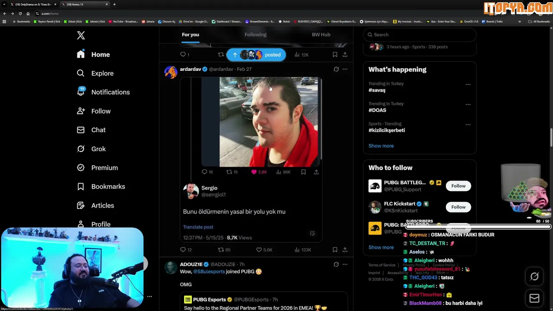Open the Terms of Service footer link
The image size is (553, 311).
(x=382, y=265)
